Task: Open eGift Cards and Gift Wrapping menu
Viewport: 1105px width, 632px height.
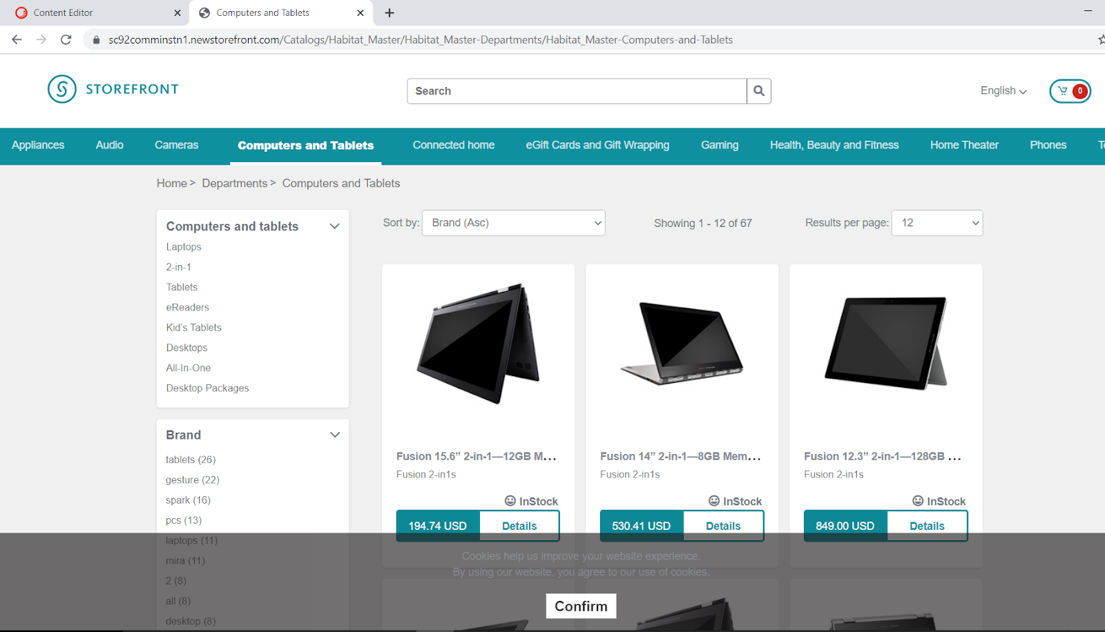Action: pyautogui.click(x=597, y=145)
